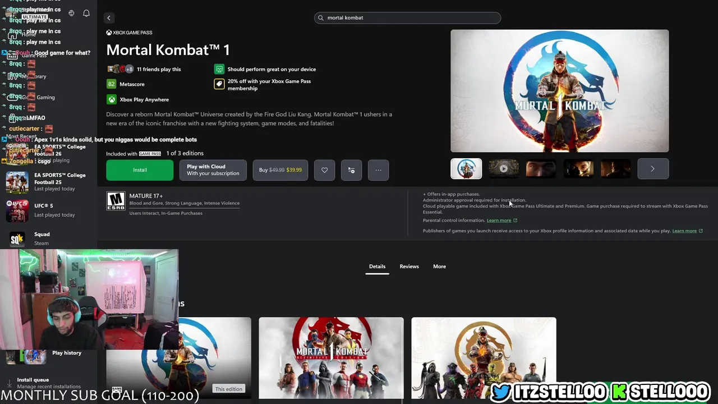718x404 pixels.
Task: Open the notifications bell icon
Action: 86,13
